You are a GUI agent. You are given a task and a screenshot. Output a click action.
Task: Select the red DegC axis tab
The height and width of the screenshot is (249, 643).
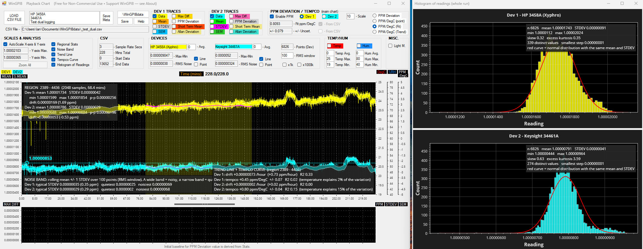[382, 72]
